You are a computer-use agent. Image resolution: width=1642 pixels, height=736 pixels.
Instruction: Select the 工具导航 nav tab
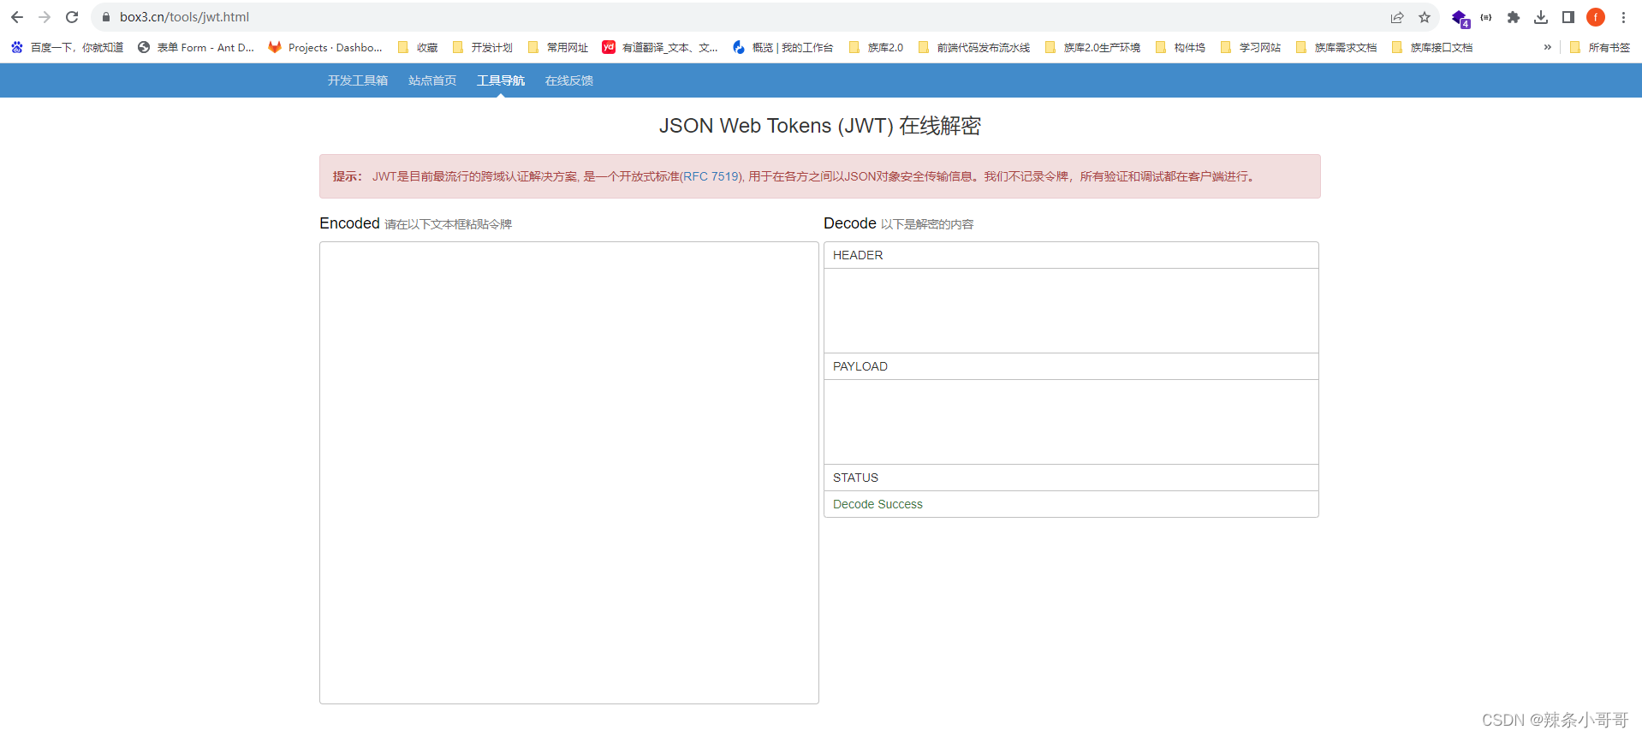[501, 80]
